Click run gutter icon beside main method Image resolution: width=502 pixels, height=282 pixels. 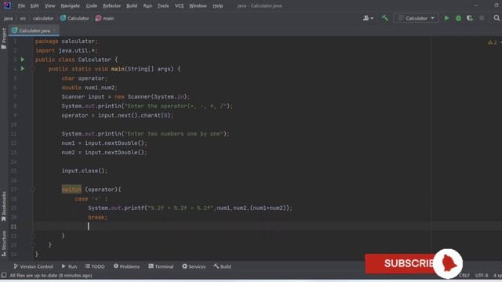(23, 69)
